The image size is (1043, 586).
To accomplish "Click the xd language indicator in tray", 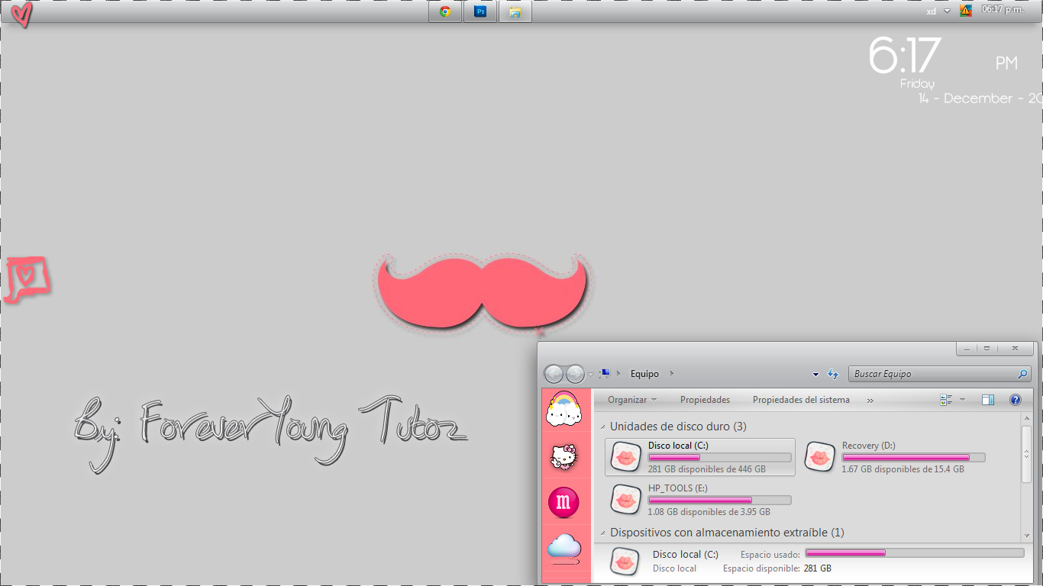I will [x=931, y=11].
